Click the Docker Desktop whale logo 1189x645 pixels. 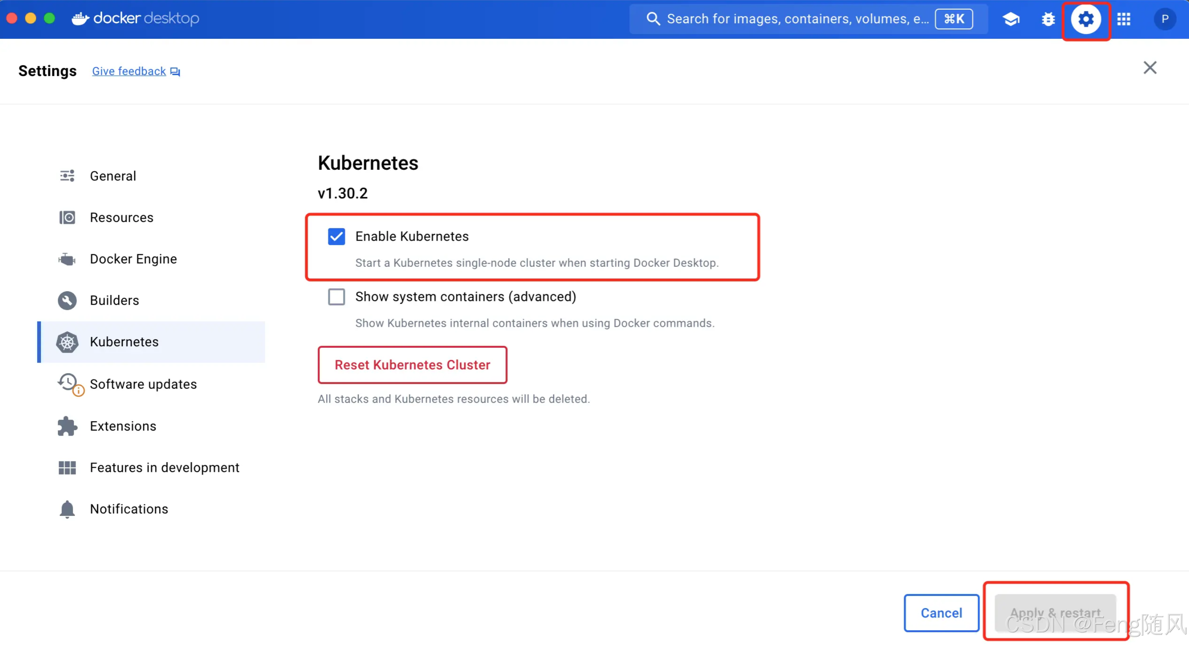click(80, 19)
